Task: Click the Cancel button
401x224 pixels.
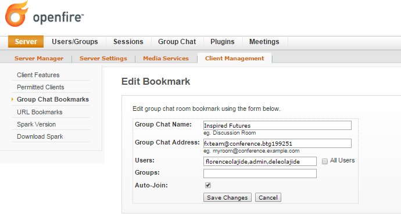Action: click(x=268, y=197)
